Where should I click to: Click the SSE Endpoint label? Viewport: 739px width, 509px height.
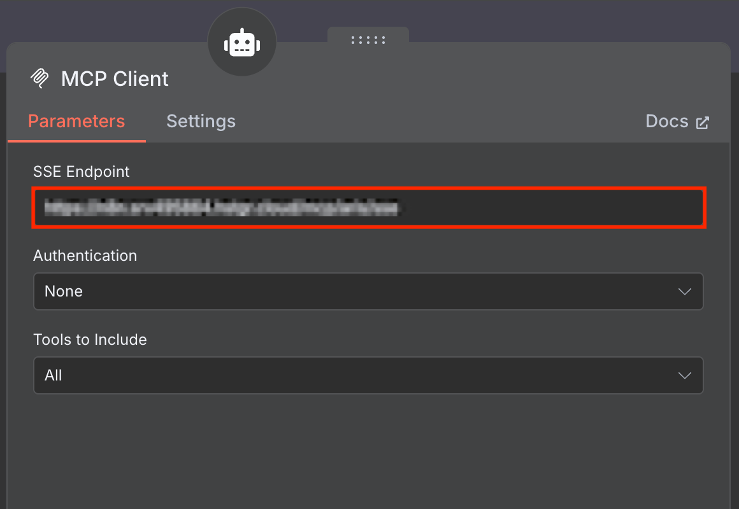[x=82, y=171]
